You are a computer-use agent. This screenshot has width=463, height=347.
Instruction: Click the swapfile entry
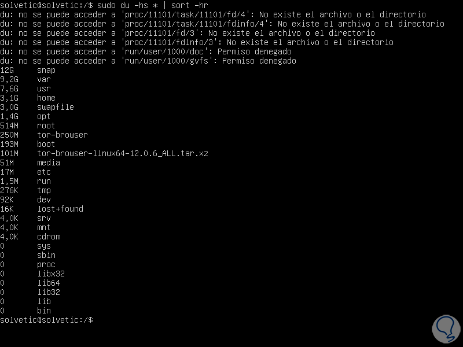click(x=56, y=107)
